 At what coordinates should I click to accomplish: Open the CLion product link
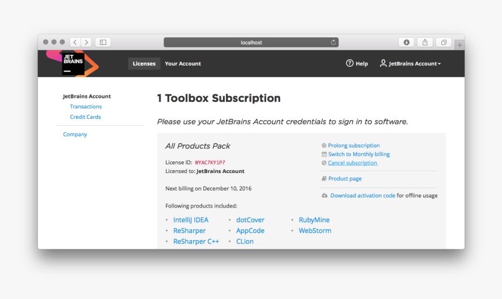[245, 241]
